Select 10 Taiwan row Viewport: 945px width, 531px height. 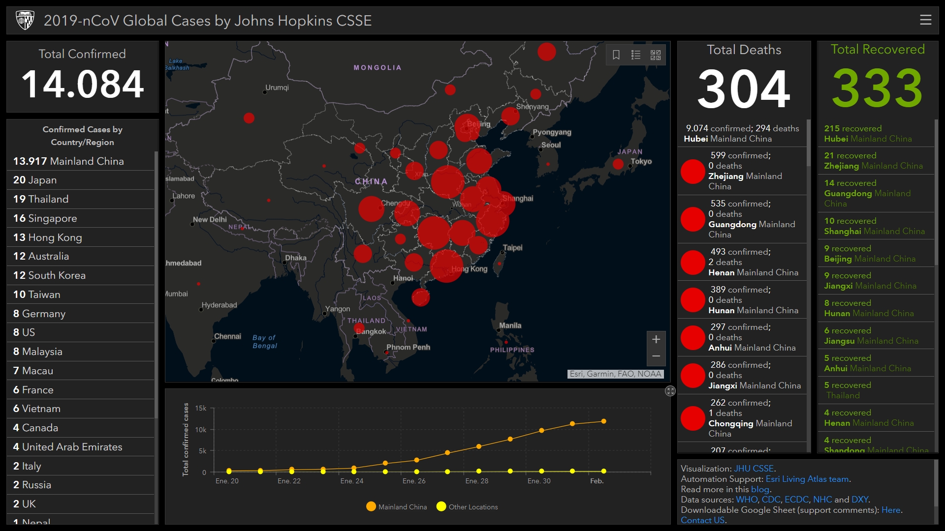[x=80, y=295]
